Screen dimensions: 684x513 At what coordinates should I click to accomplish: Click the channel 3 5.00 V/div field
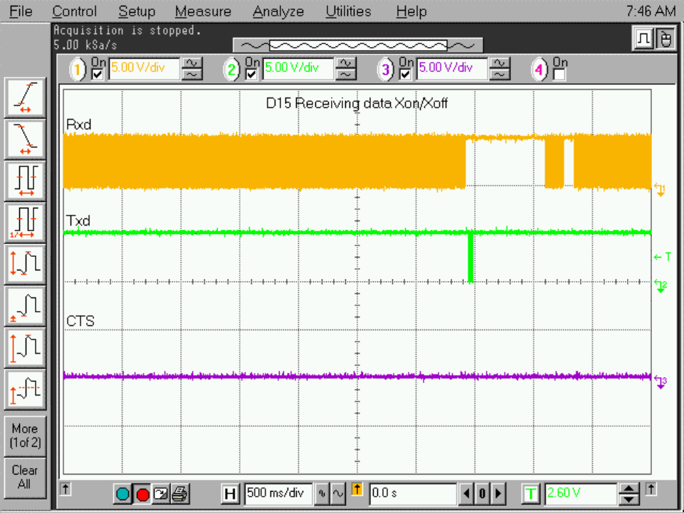pos(453,68)
